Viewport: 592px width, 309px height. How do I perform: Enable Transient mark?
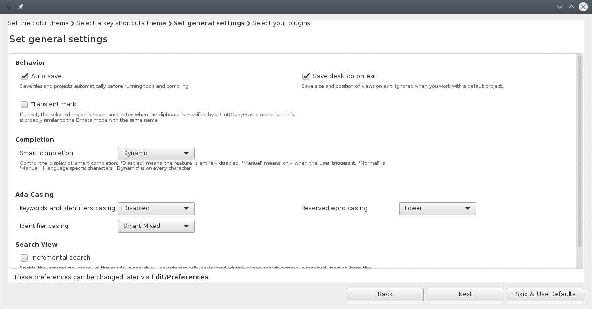pyautogui.click(x=24, y=104)
